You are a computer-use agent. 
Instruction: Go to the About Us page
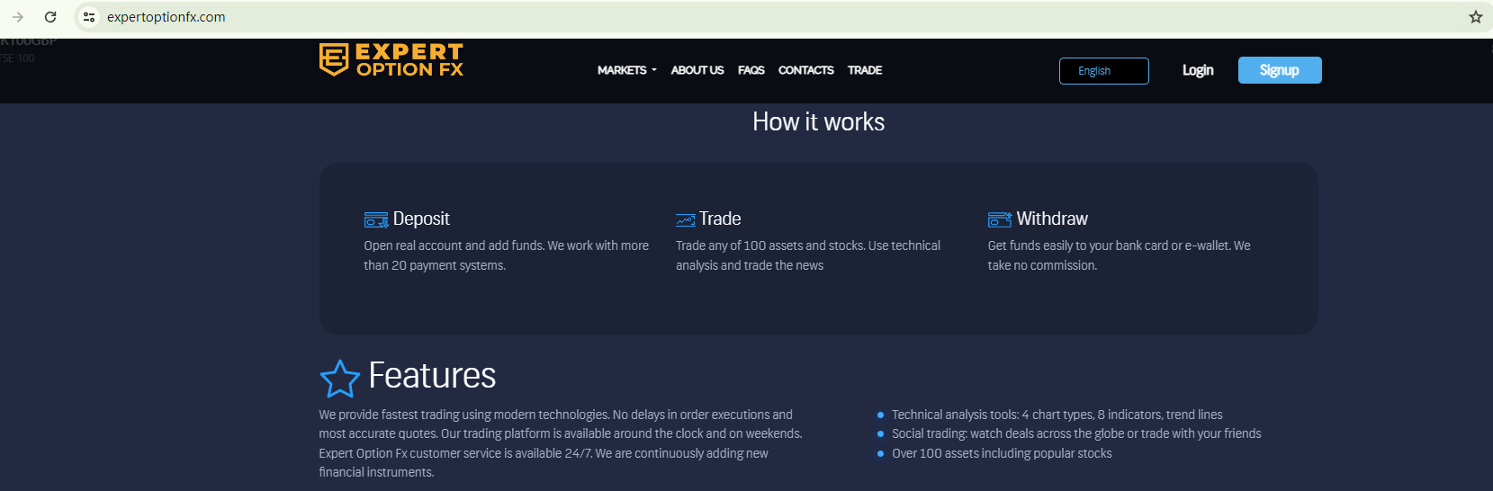[x=697, y=70]
